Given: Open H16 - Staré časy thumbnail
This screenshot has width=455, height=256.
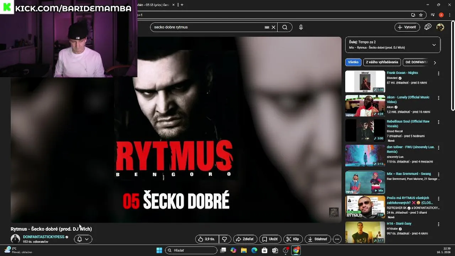Looking at the screenshot, I should click(x=365, y=232).
